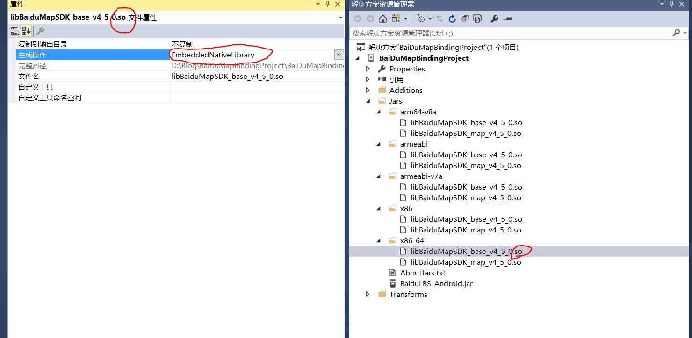Open the build action EmbeddedNativeLibrary dropdown
The width and height of the screenshot is (692, 338).
click(339, 55)
